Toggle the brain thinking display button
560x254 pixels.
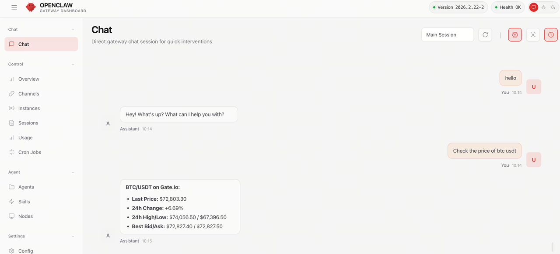(x=515, y=35)
